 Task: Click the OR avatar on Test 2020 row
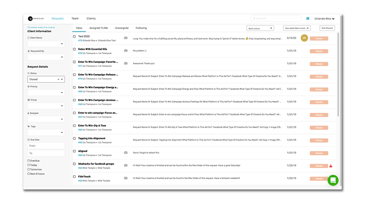pos(304,38)
